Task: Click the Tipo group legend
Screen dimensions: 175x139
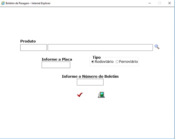Action: pyautogui.click(x=97, y=57)
